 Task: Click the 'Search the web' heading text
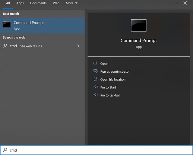(14, 38)
